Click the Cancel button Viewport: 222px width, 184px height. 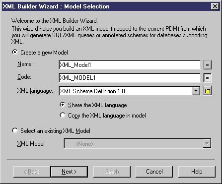tap(154, 172)
